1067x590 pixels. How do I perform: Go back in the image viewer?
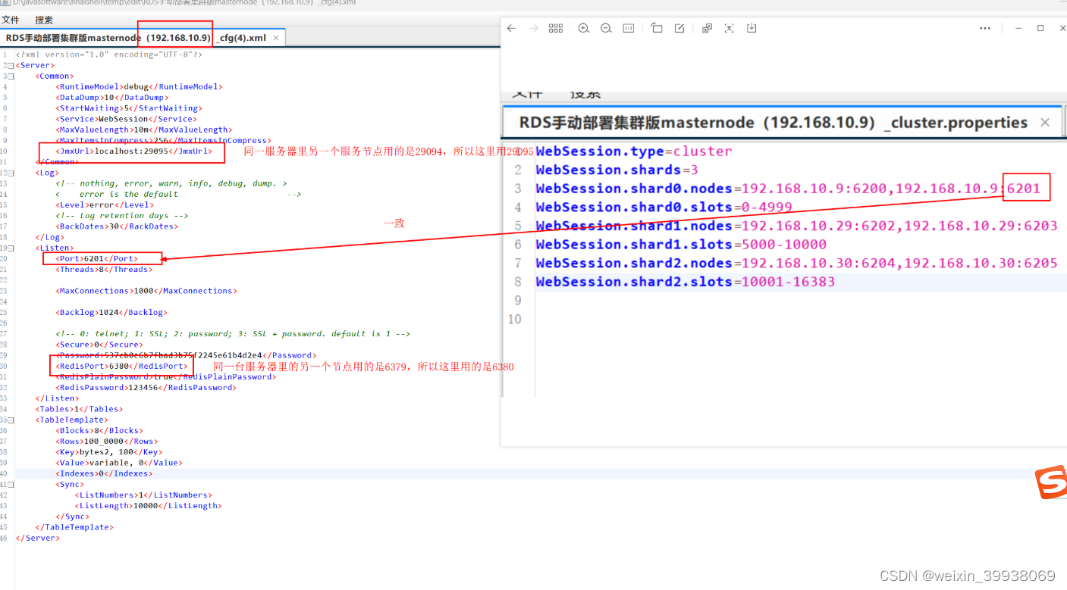click(511, 28)
